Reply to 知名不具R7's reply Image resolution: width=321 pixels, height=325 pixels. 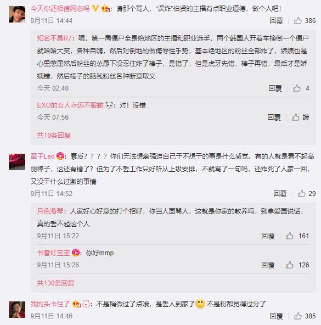(x=275, y=88)
